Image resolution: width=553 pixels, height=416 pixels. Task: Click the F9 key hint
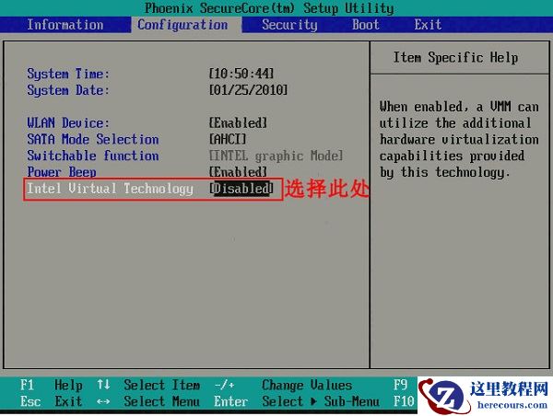400,385
